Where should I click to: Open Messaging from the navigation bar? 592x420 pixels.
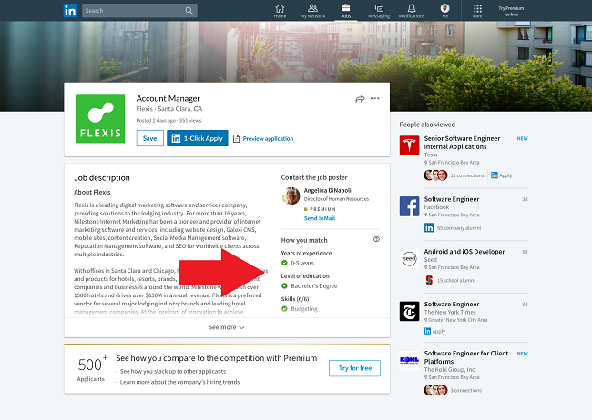pos(379,11)
